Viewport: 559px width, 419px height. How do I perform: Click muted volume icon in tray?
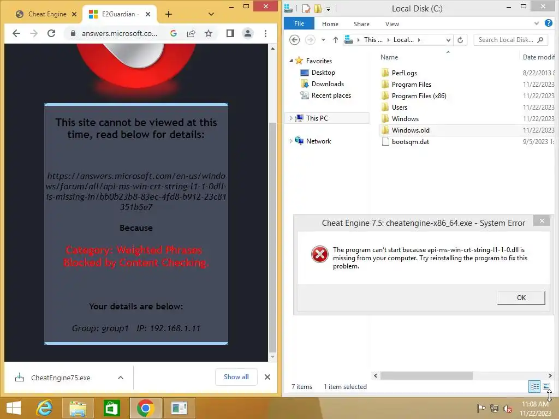(507, 408)
